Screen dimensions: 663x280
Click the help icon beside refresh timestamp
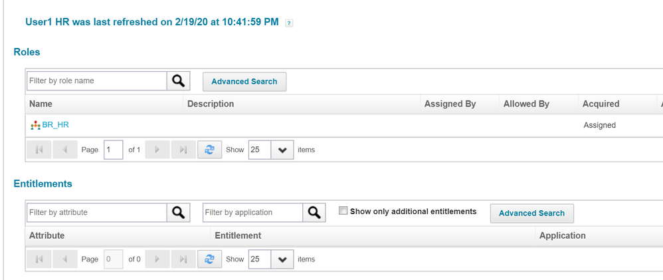289,23
